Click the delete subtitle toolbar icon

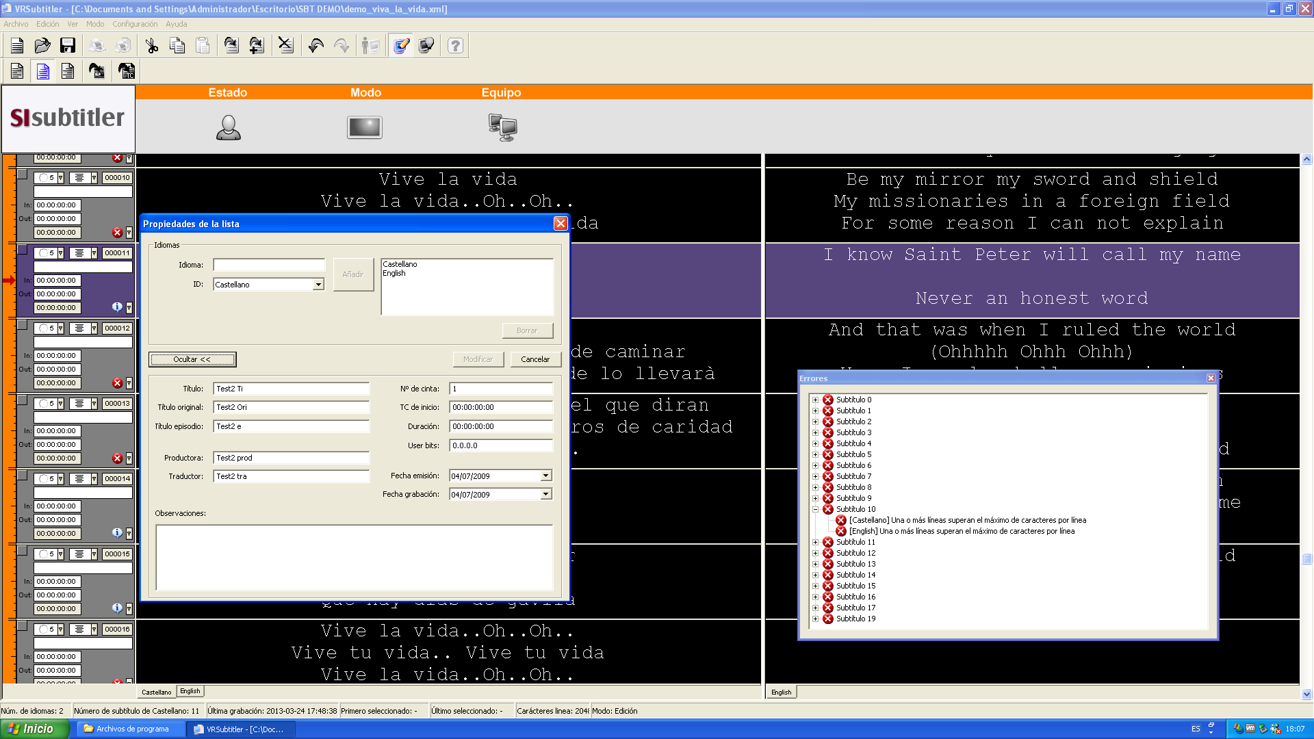pyautogui.click(x=285, y=46)
